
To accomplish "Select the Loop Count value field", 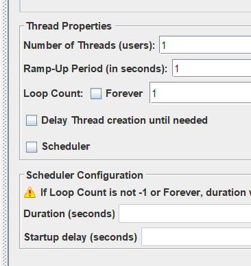I will point(200,93).
